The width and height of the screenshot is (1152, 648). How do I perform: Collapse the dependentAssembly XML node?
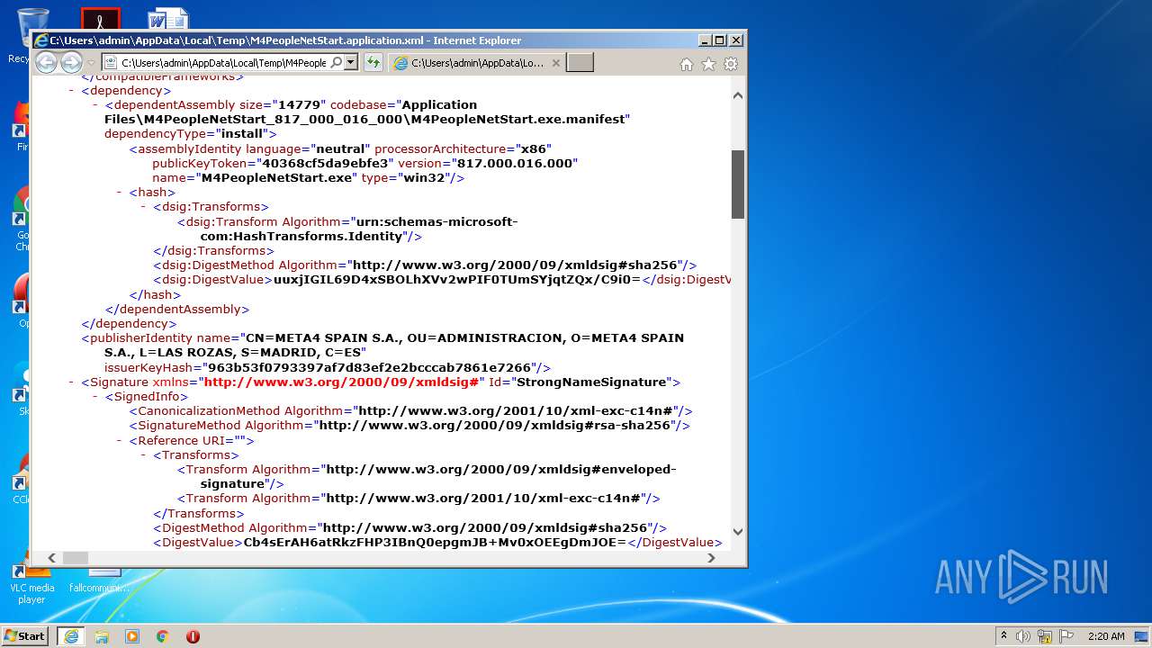pyautogui.click(x=95, y=104)
